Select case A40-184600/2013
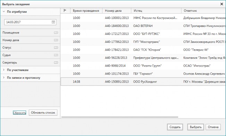This screenshot has width=226, height=136. click(117, 26)
